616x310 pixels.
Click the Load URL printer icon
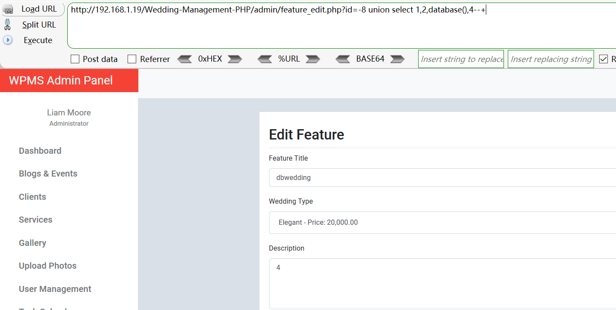(8, 9)
